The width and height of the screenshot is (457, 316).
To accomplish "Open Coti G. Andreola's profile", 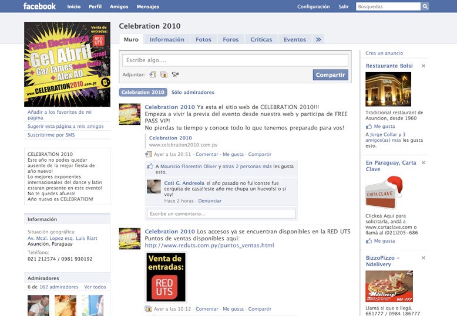I will tap(184, 183).
